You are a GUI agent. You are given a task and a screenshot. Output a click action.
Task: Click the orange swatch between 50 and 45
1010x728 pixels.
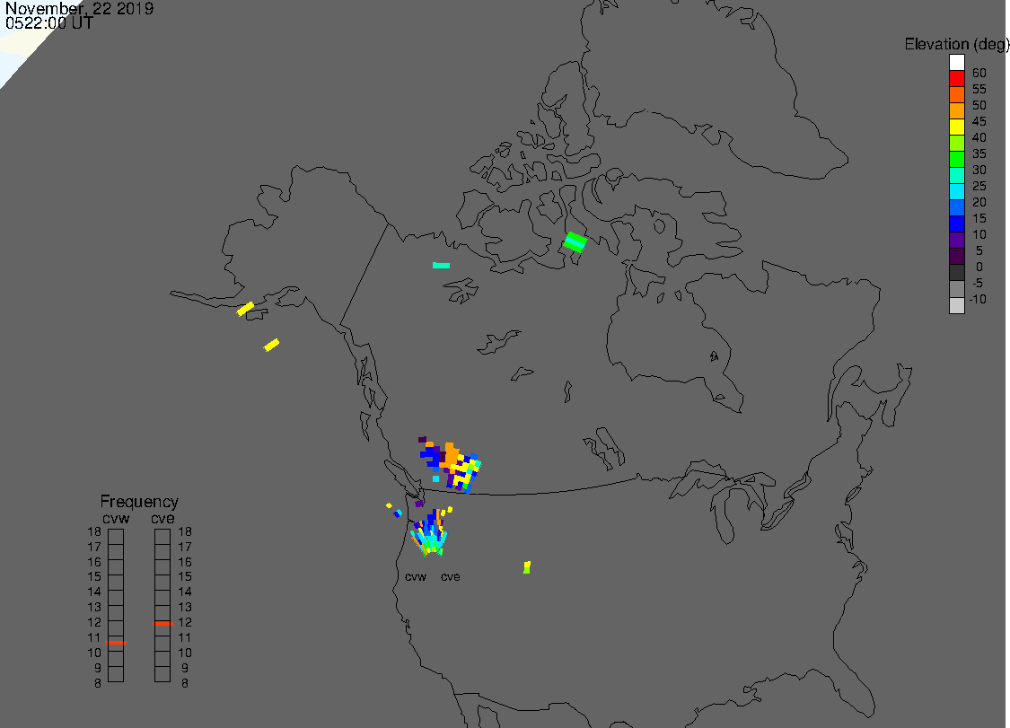click(x=956, y=110)
